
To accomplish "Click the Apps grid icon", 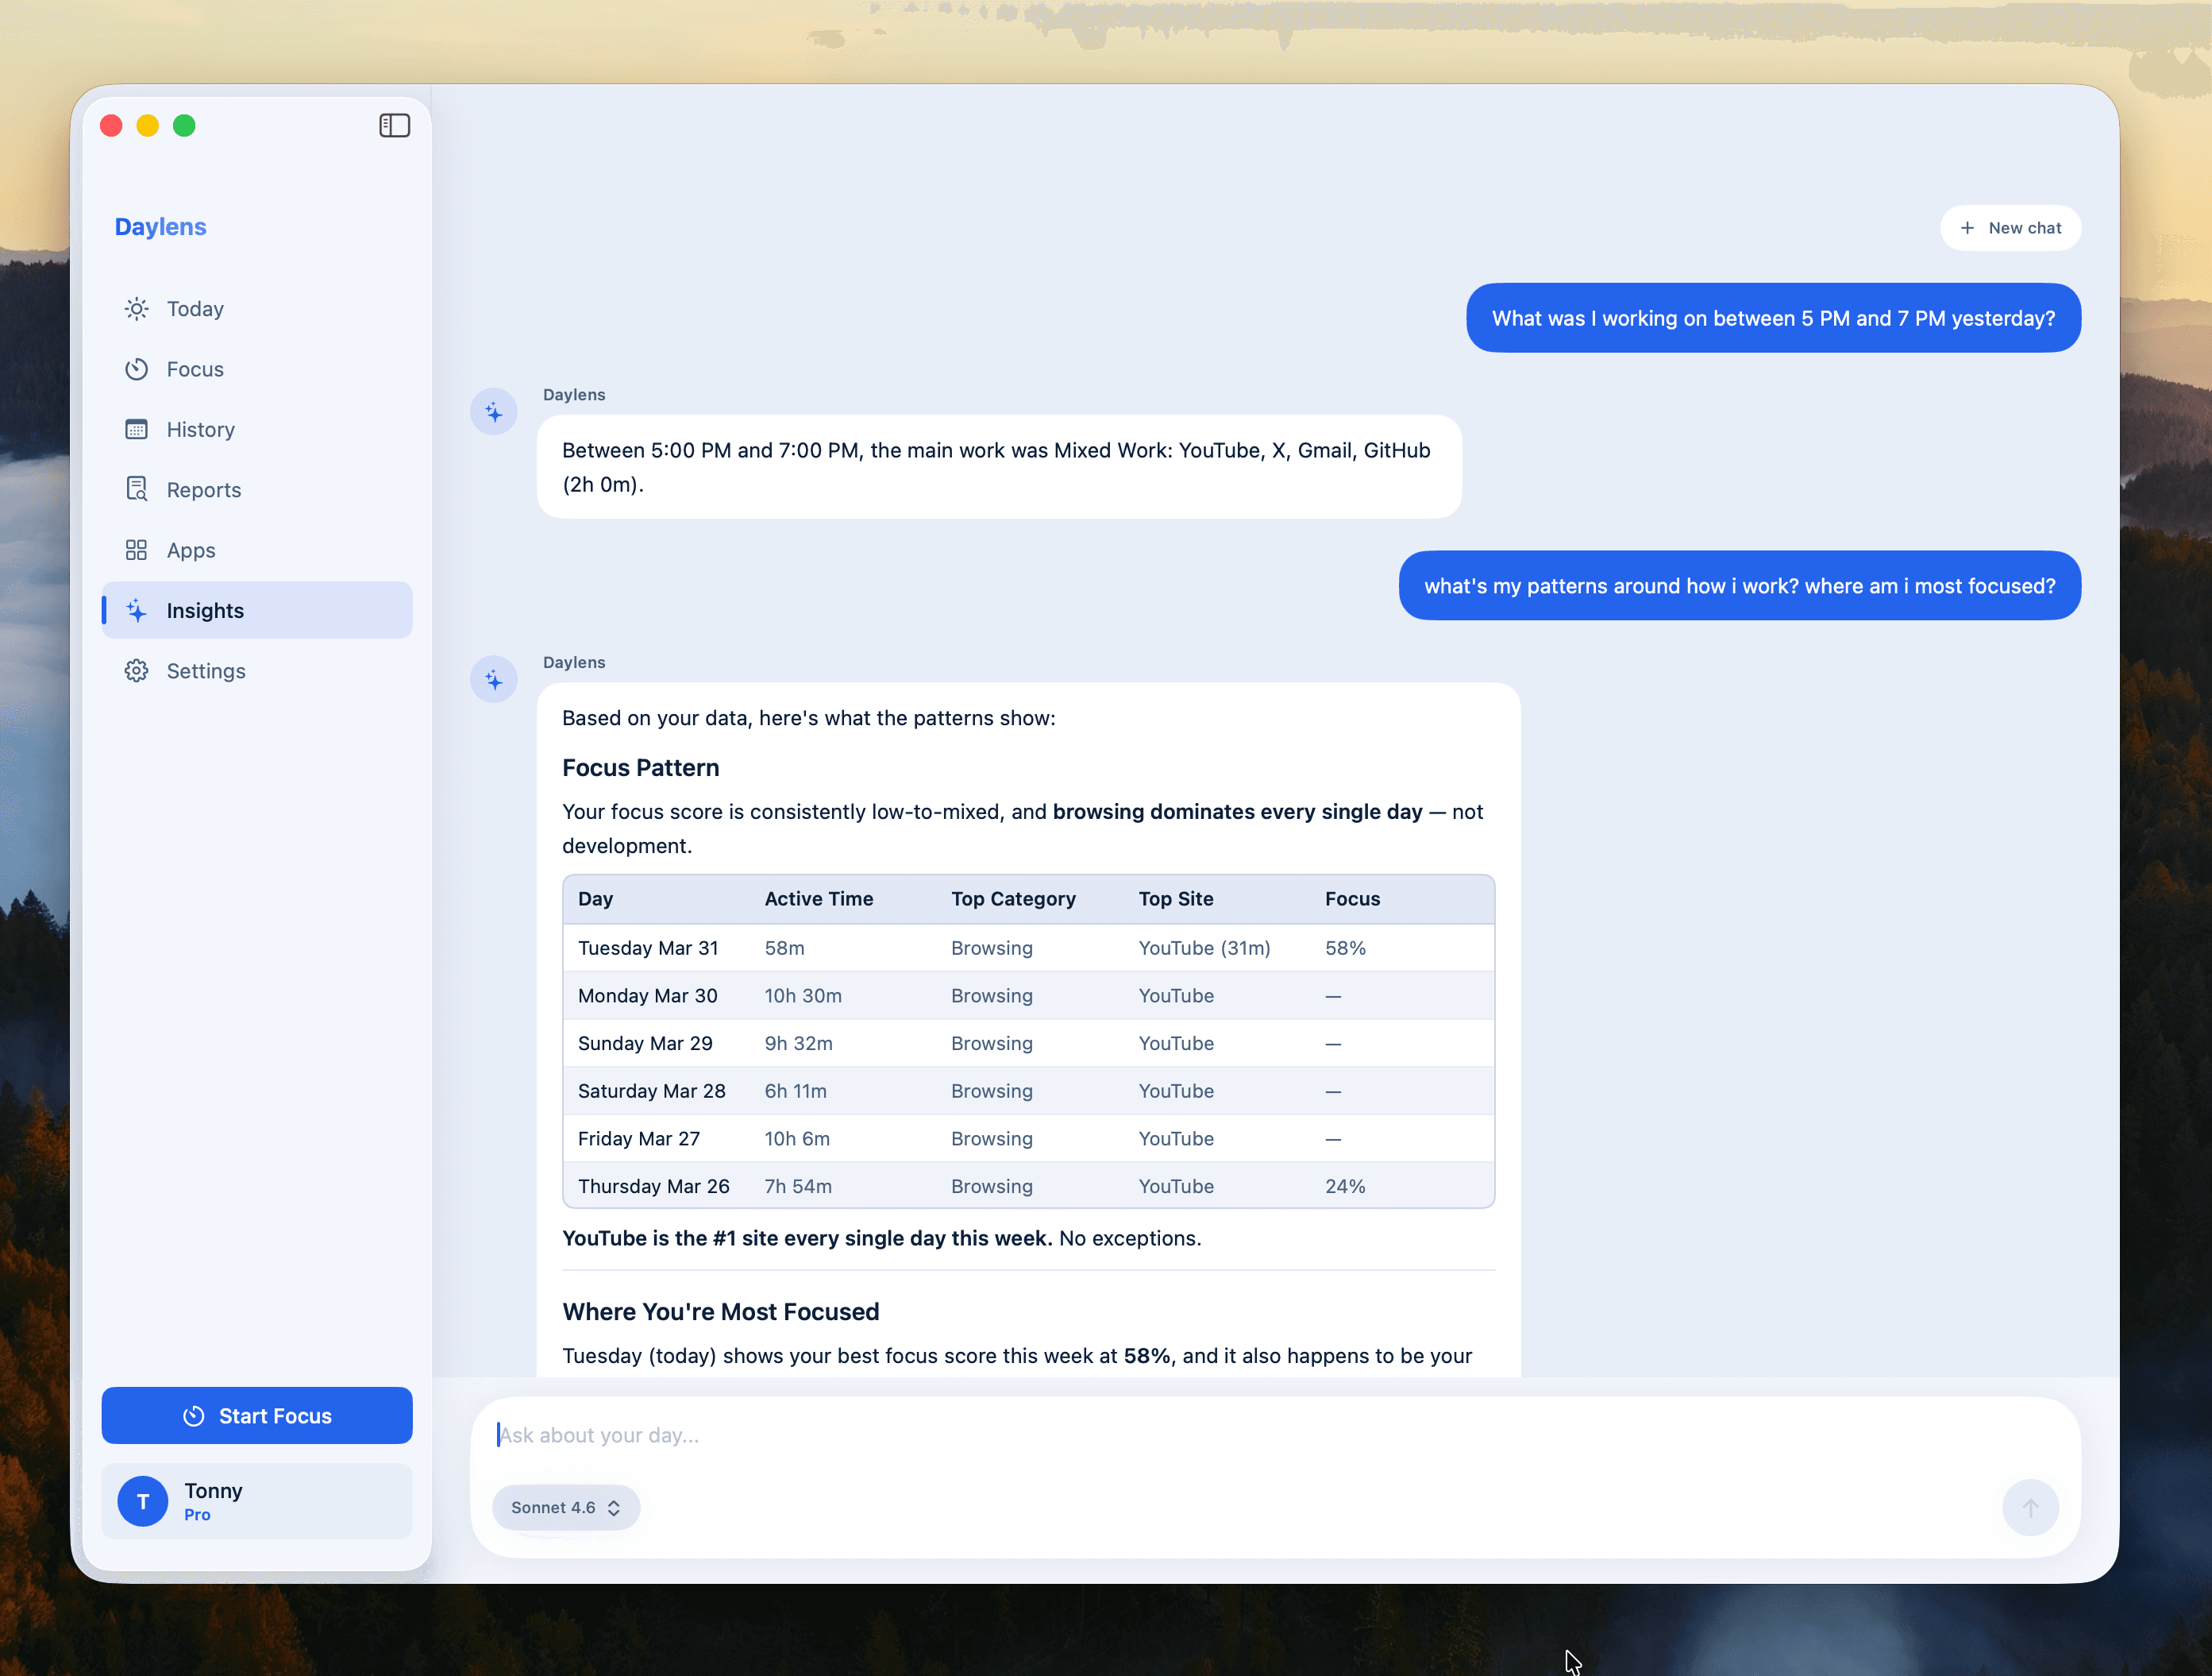I will click(136, 550).
